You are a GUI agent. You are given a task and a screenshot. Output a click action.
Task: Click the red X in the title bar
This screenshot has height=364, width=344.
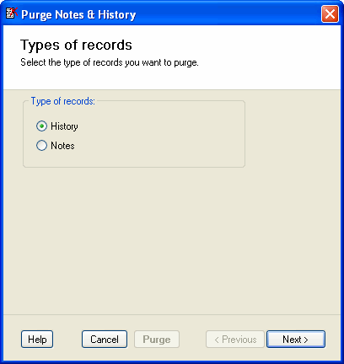point(330,13)
